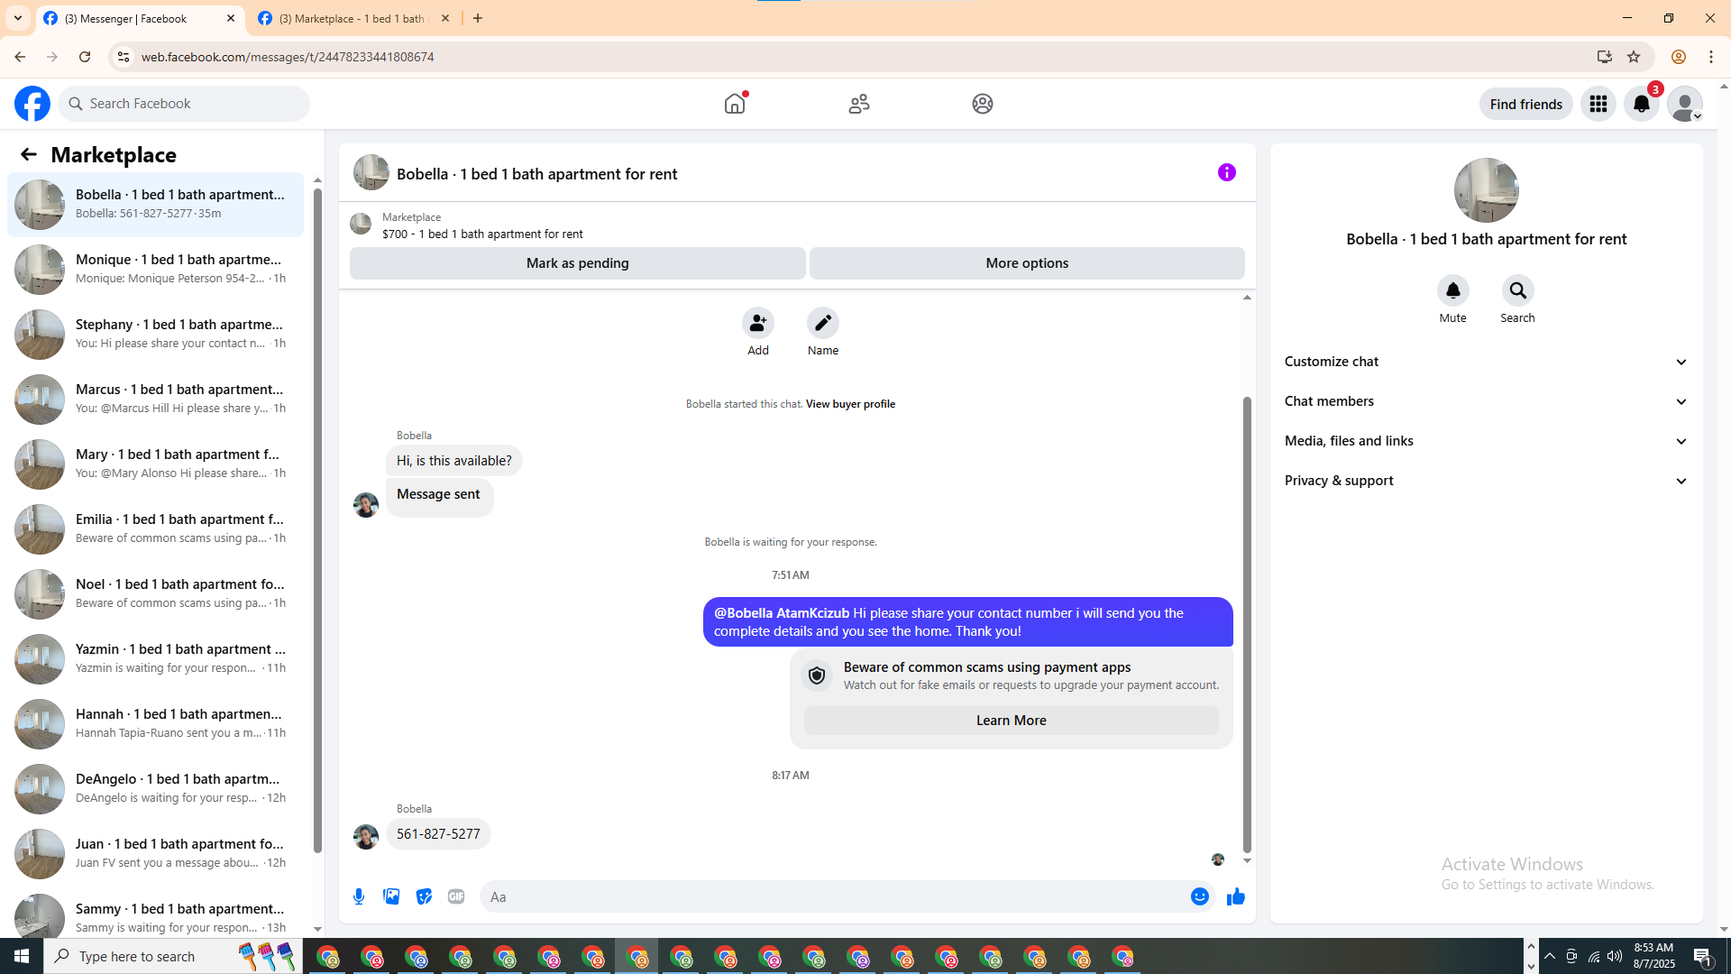Open the View buyer profile link
This screenshot has height=974, width=1731.
coord(850,404)
